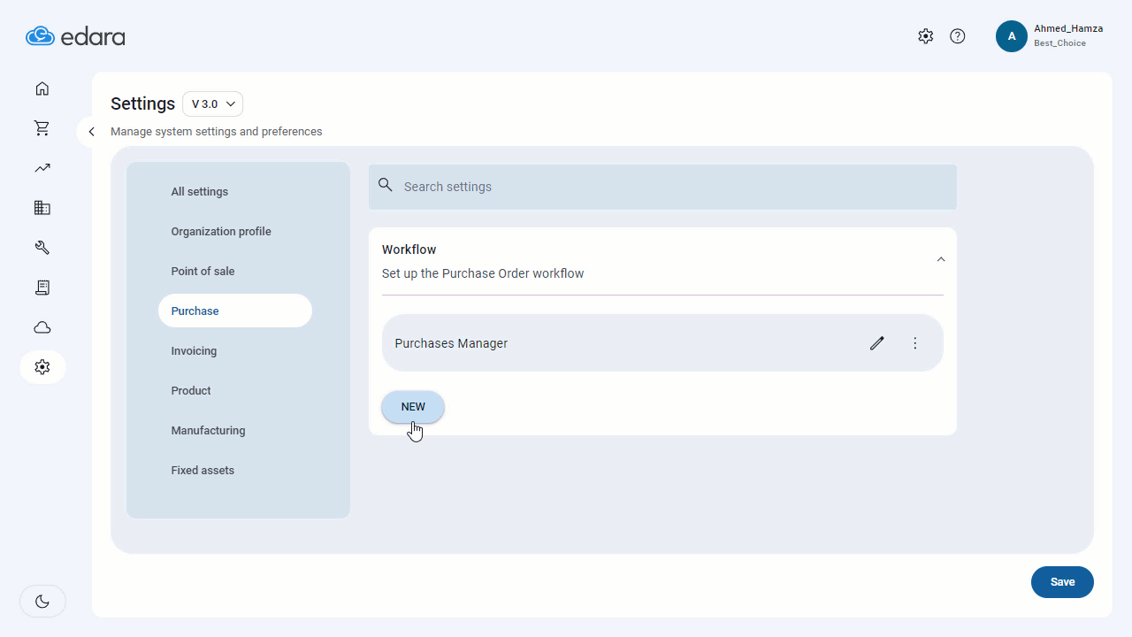Select the Manufacturing category

pyautogui.click(x=208, y=431)
